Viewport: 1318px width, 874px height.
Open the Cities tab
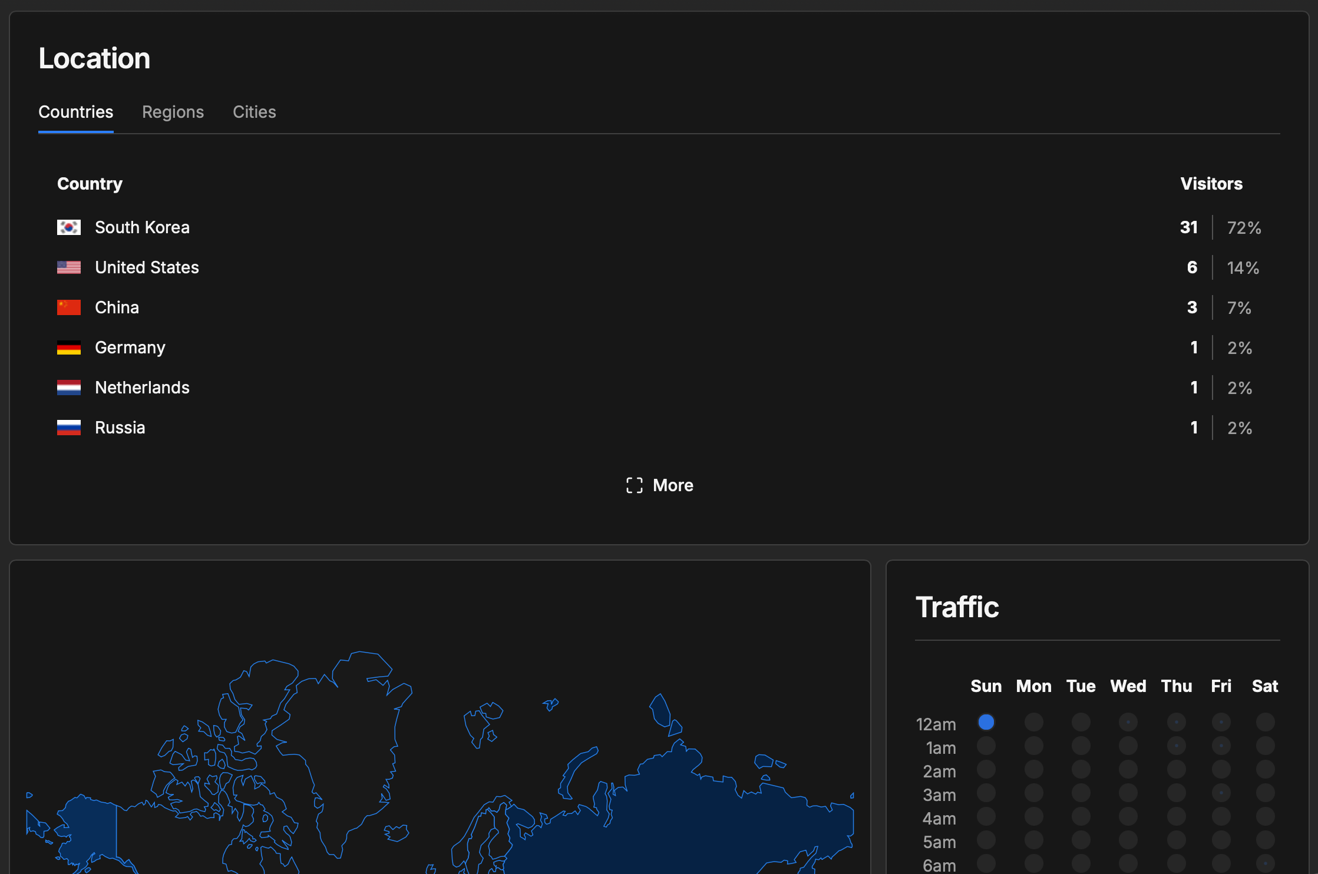[254, 112]
